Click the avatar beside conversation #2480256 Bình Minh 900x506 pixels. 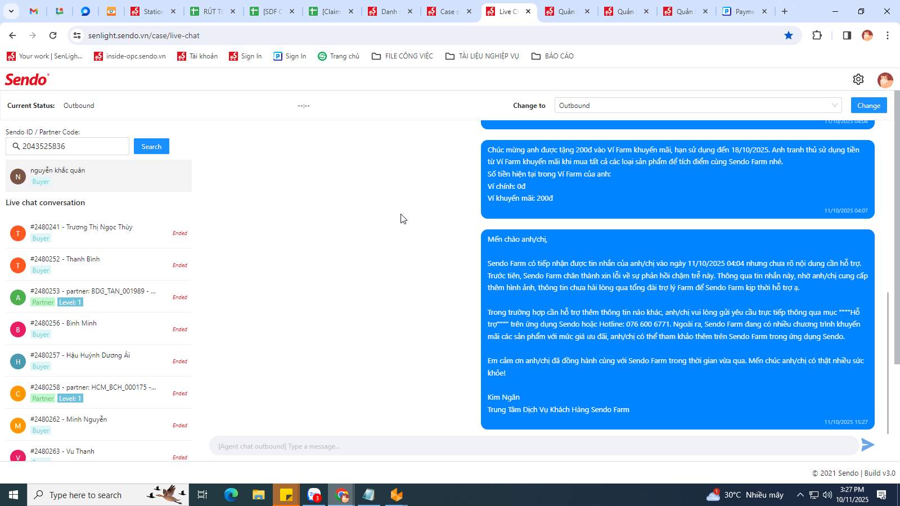18,329
